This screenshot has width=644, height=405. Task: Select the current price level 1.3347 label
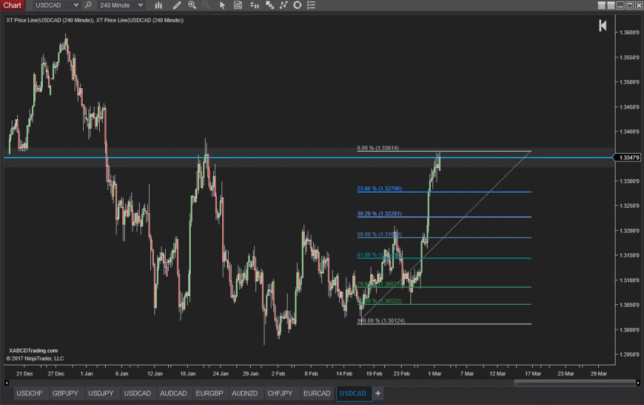click(x=629, y=157)
